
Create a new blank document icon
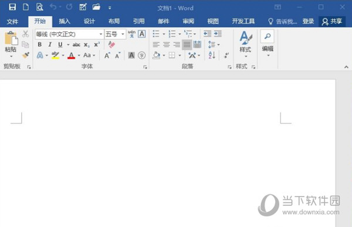coord(26,8)
